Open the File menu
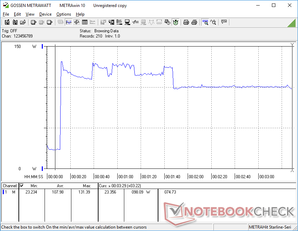Image resolution: width=298 pixels, height=231 pixels. 6,14
